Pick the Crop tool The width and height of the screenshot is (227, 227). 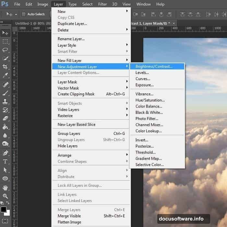point(5,67)
